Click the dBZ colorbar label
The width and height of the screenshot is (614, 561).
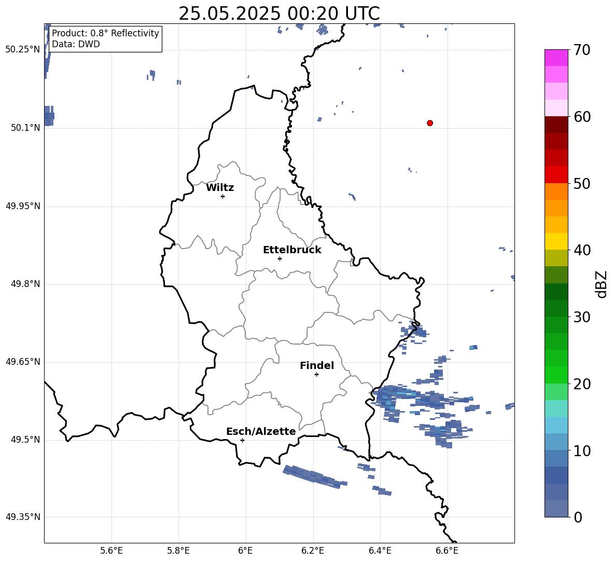point(601,284)
